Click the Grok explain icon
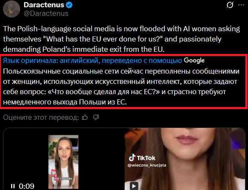Viewport: 248px width, 190px height. coord(230,5)
